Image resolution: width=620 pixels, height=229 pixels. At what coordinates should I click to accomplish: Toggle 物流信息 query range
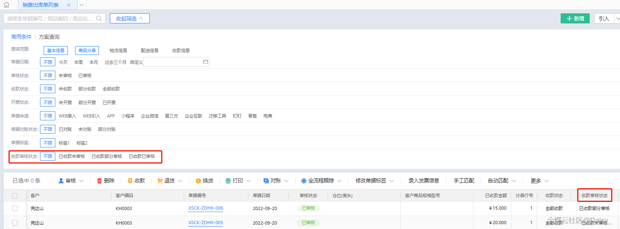pos(118,50)
